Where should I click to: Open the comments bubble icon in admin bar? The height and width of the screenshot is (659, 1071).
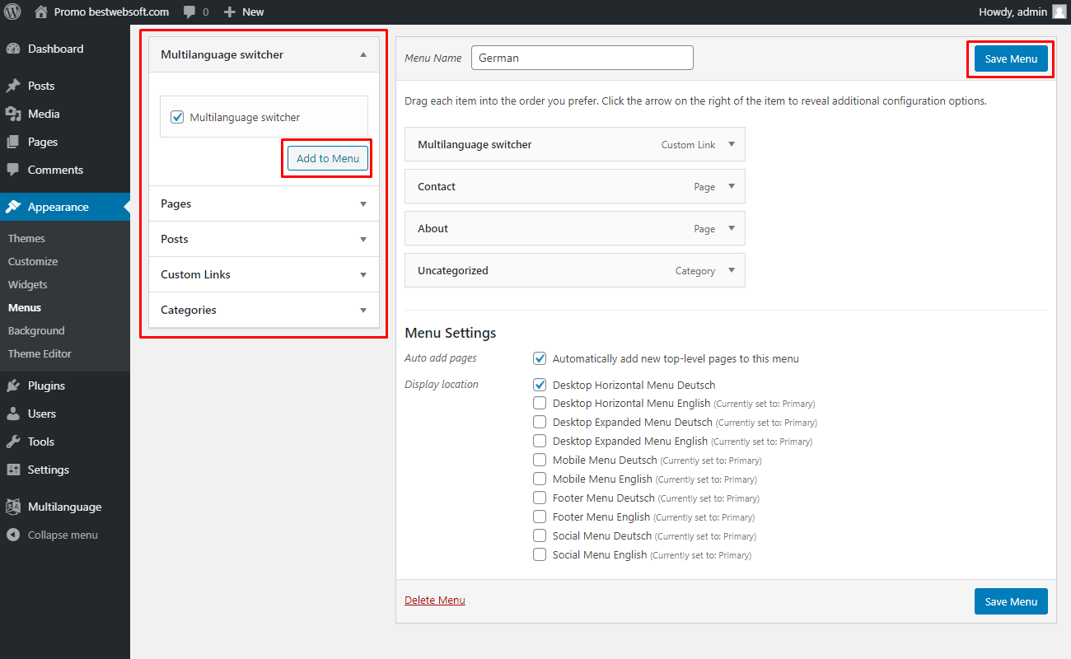coord(189,12)
